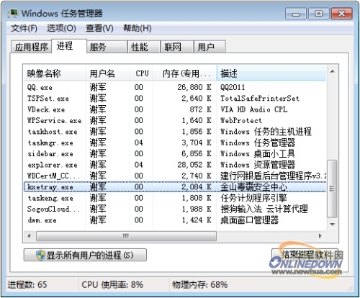Click the shield icon on show-all-users button
360x298 pixels.
tap(41, 255)
